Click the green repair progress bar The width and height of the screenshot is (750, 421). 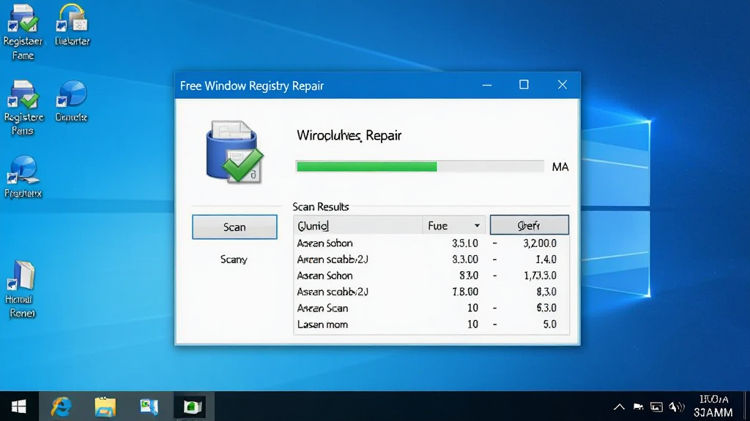[x=366, y=166]
